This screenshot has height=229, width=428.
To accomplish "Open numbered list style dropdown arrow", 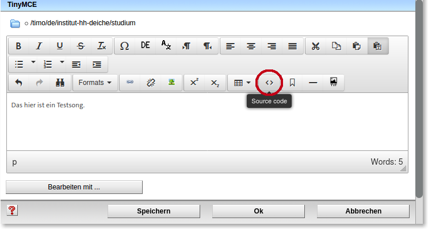I will 62,62.
